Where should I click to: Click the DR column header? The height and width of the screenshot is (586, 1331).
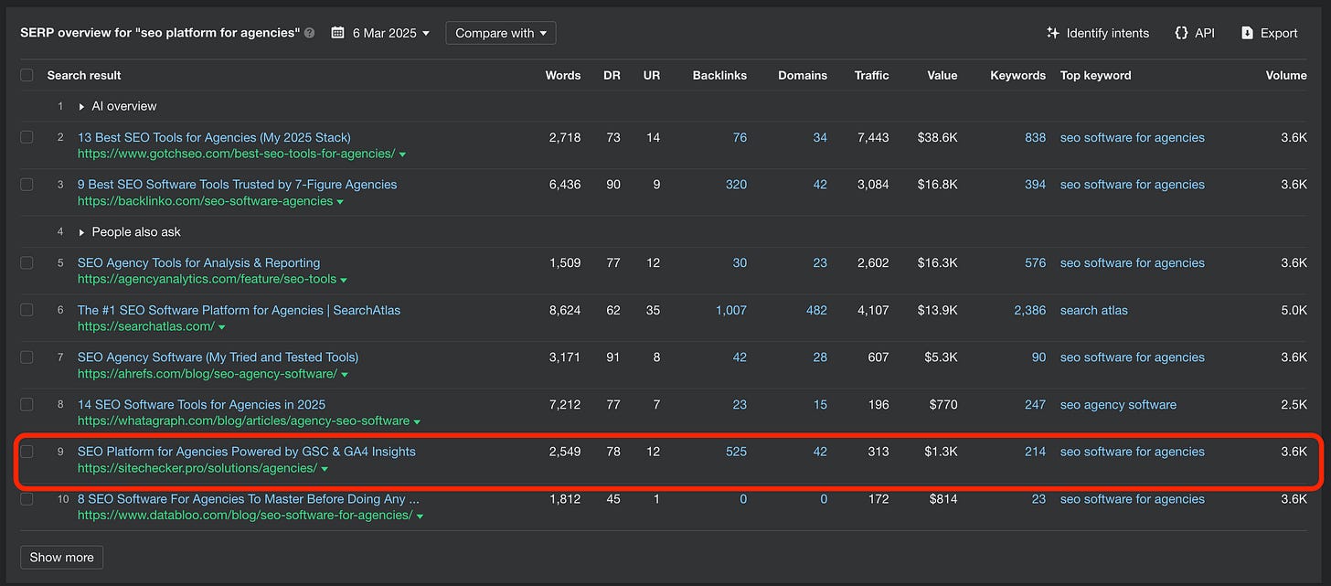[x=612, y=75]
